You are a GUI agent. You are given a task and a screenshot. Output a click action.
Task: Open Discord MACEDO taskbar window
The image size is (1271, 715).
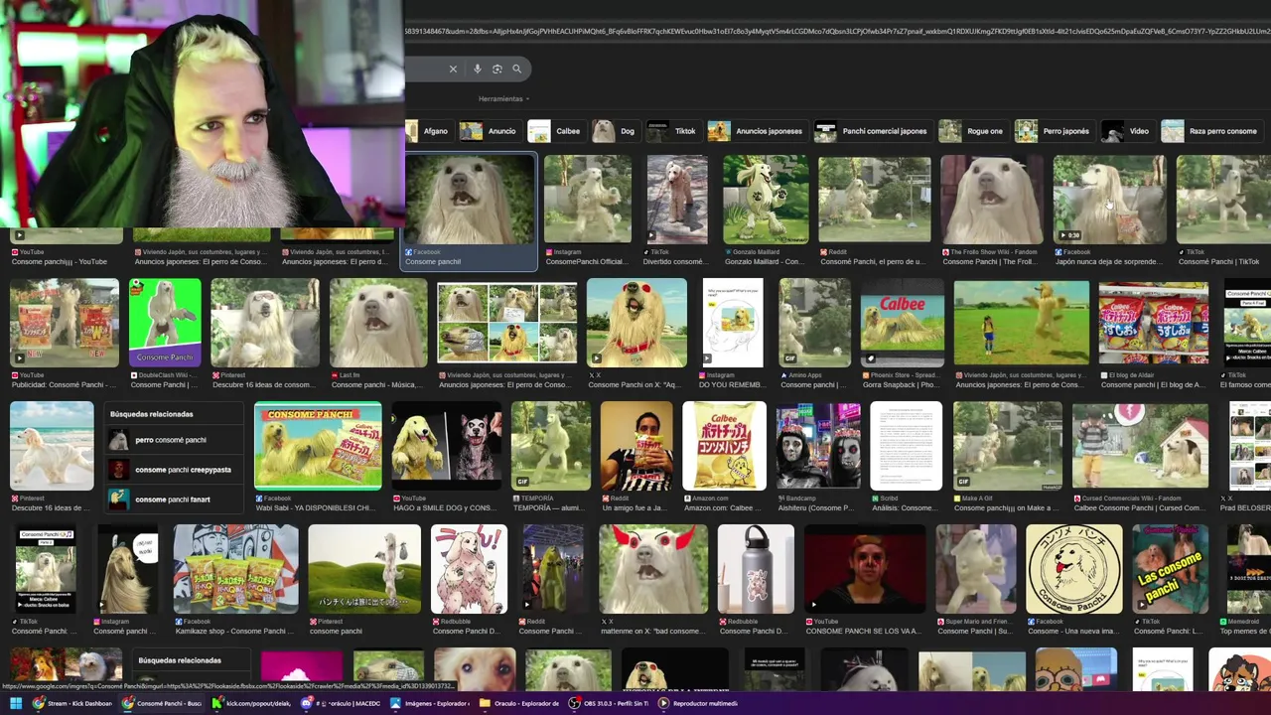[343, 703]
